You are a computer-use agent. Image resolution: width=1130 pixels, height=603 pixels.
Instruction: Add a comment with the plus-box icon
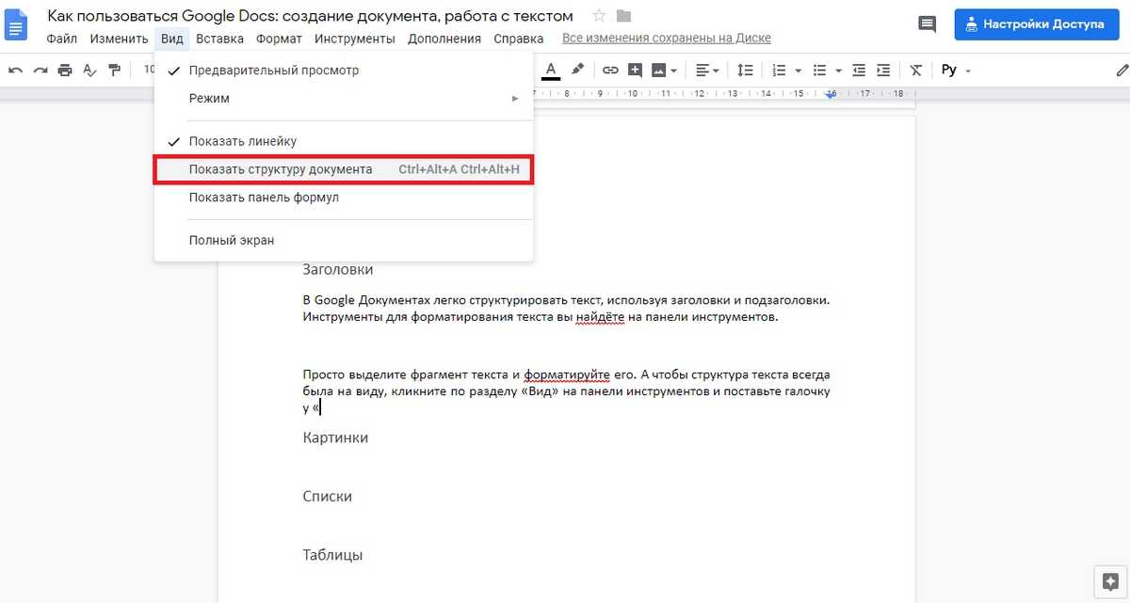(x=635, y=70)
